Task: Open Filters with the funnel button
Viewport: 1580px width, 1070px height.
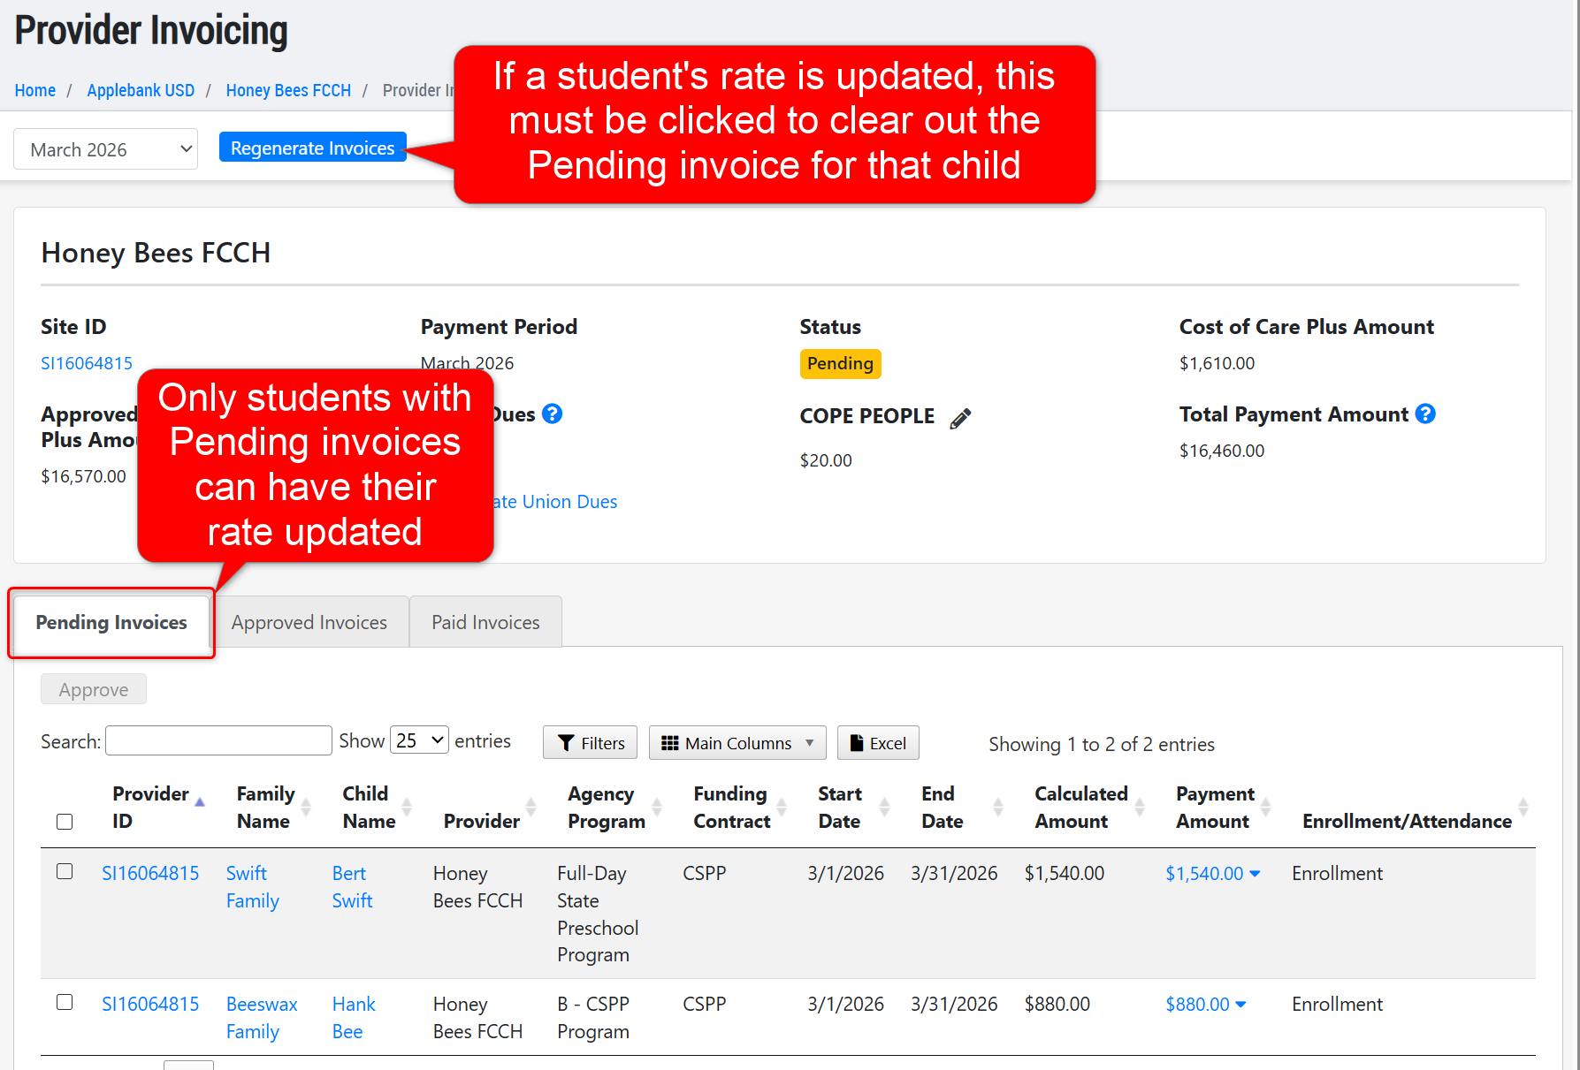Action: tap(591, 743)
